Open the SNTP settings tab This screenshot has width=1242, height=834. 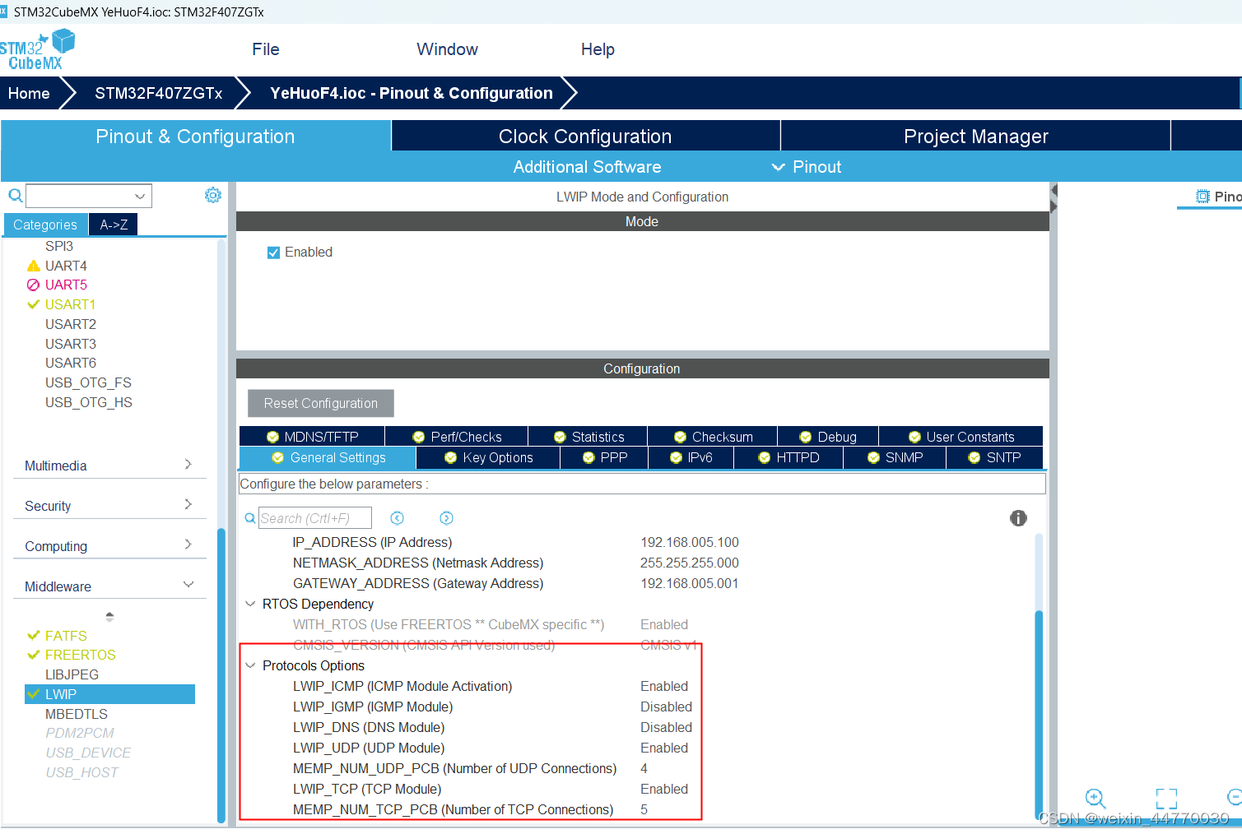tap(994, 457)
